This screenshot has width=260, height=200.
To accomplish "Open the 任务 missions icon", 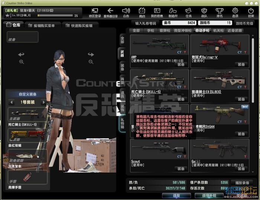I will [x=188, y=13].
